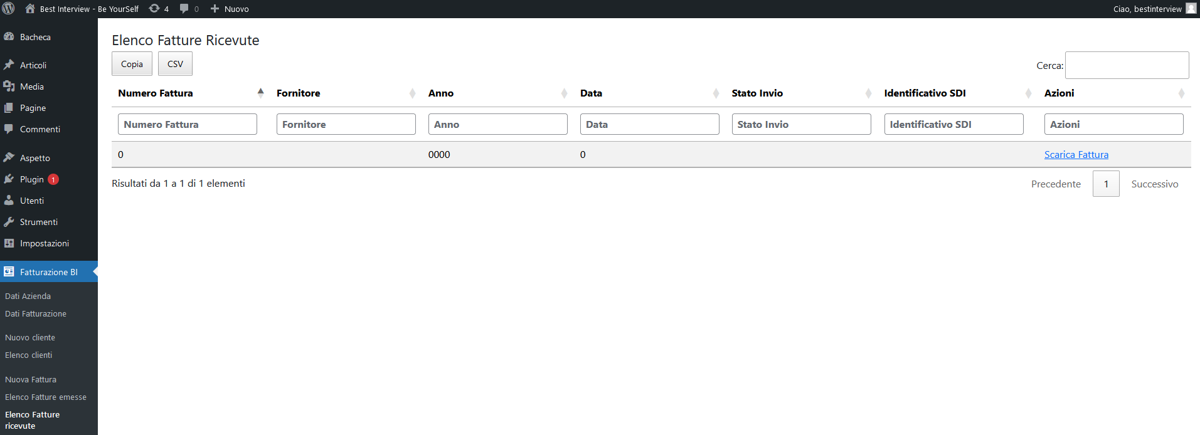Click the Fatturazione BI sidebar icon

pyautogui.click(x=9, y=272)
